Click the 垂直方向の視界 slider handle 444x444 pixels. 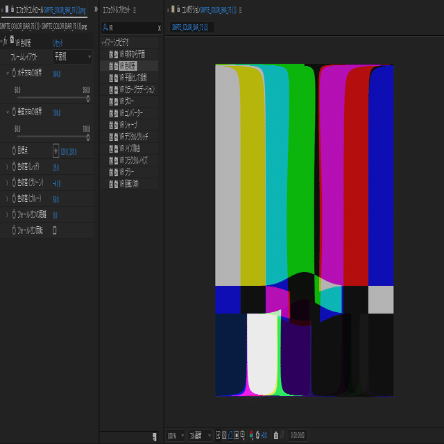[88, 137]
